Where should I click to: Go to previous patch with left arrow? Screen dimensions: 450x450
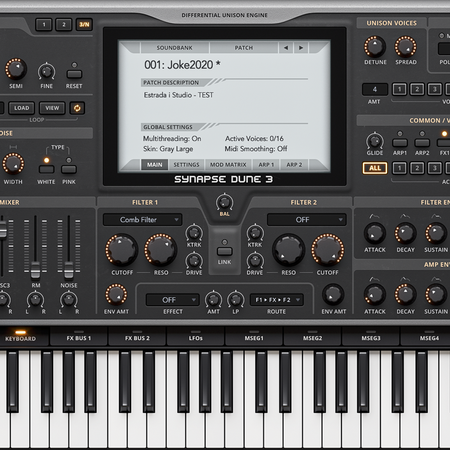286,48
